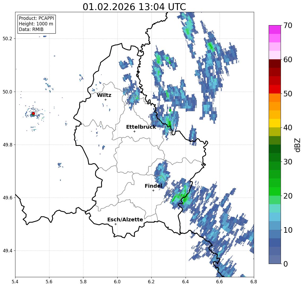Click the latitude tick label 49.8
Image resolution: width=304 pixels, height=287 pixels.
pyautogui.click(x=7, y=145)
